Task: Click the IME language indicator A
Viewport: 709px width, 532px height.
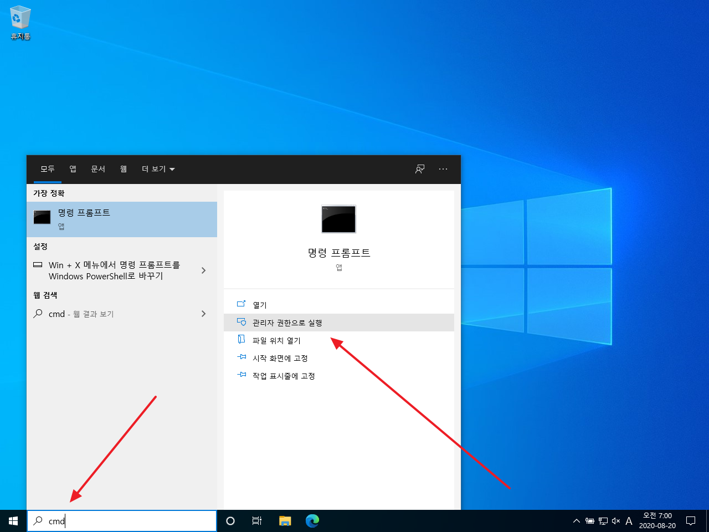Action: click(x=629, y=521)
